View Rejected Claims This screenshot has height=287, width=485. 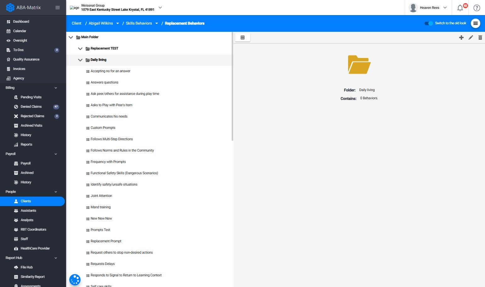pos(32,116)
